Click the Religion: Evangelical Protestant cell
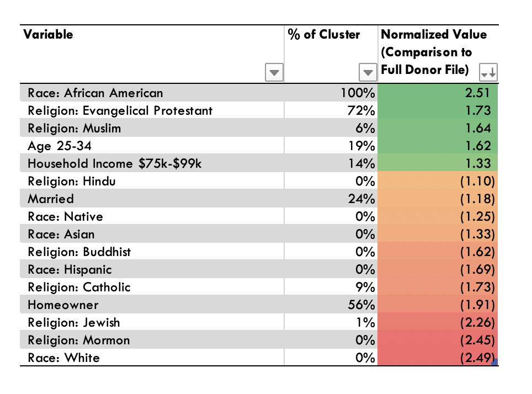The width and height of the screenshot is (532, 394). point(152,110)
